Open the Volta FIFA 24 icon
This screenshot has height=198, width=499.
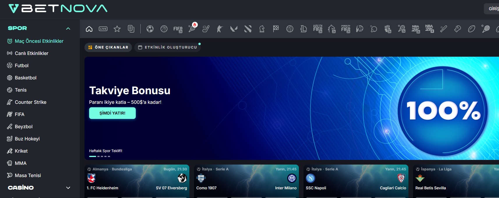318,29
